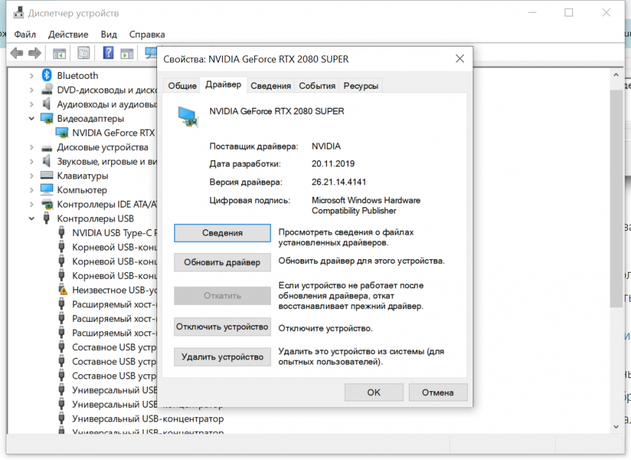Open device properties via the toolbar icon
Image resolution: width=631 pixels, height=460 pixels.
[83, 53]
